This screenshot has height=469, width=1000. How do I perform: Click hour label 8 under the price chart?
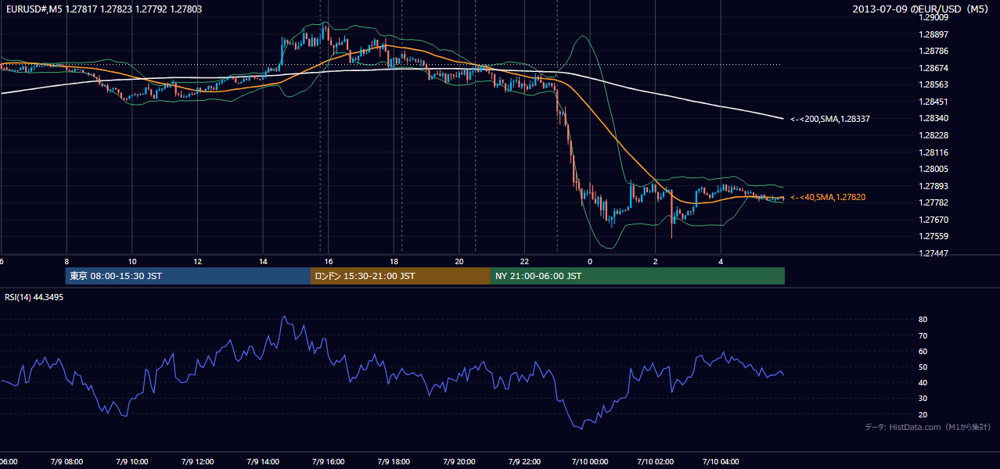click(x=67, y=261)
